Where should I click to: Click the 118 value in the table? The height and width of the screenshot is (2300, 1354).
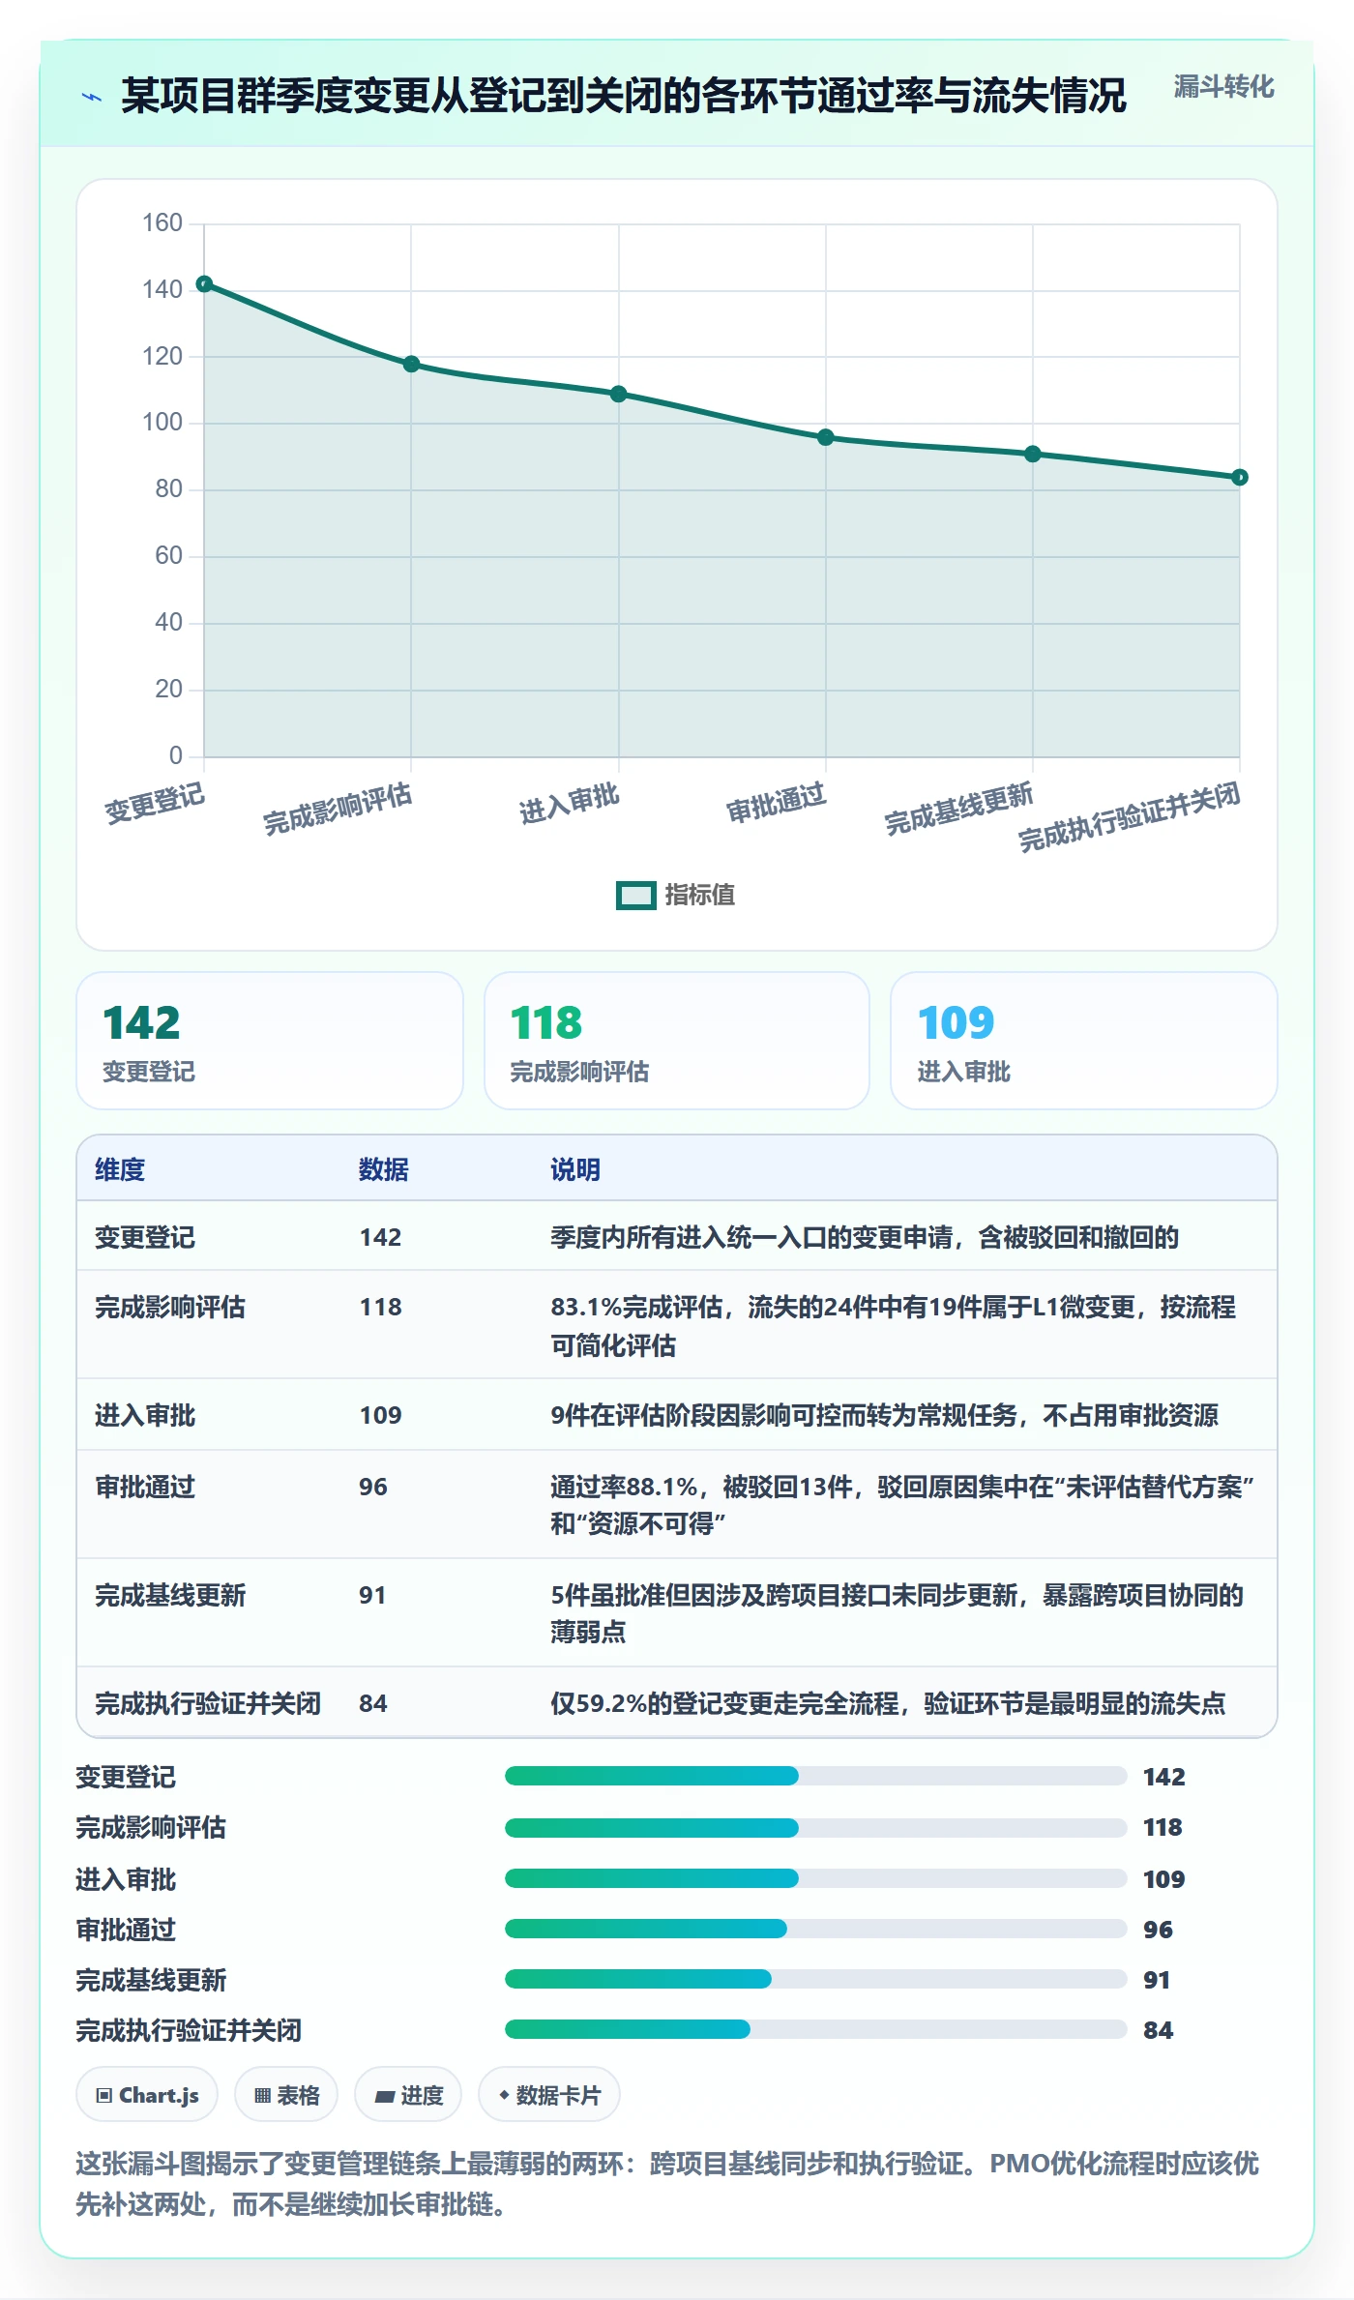(380, 1308)
